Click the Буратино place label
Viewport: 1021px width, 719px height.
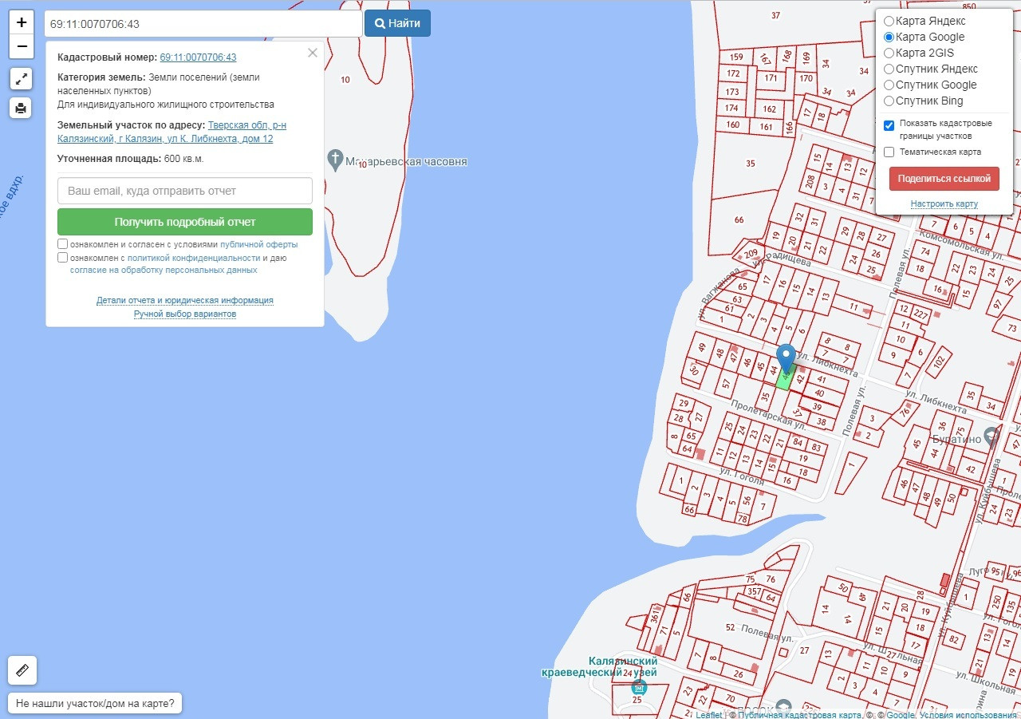[956, 440]
